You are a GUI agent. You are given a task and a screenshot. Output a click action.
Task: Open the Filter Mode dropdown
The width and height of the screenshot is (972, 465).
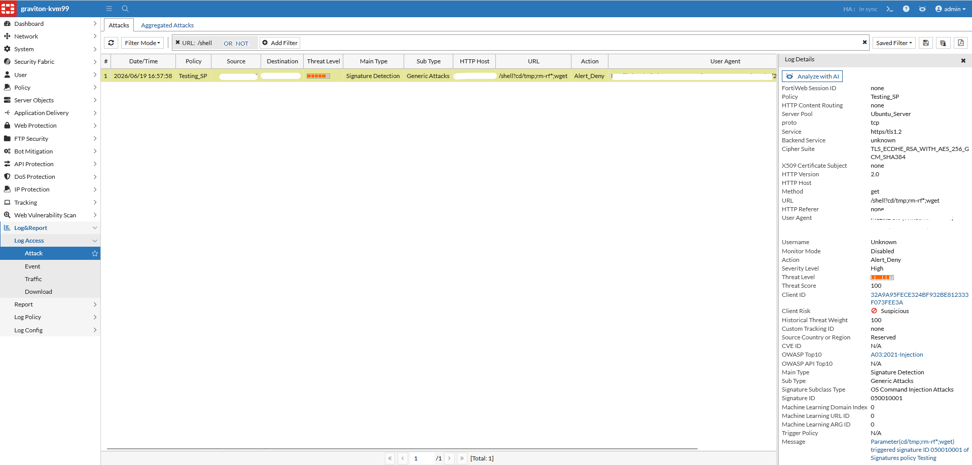142,43
